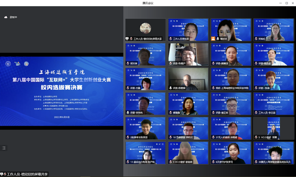Select the 6天使守护张梦月 video tile
The height and width of the screenshot is (177, 296).
(231, 153)
